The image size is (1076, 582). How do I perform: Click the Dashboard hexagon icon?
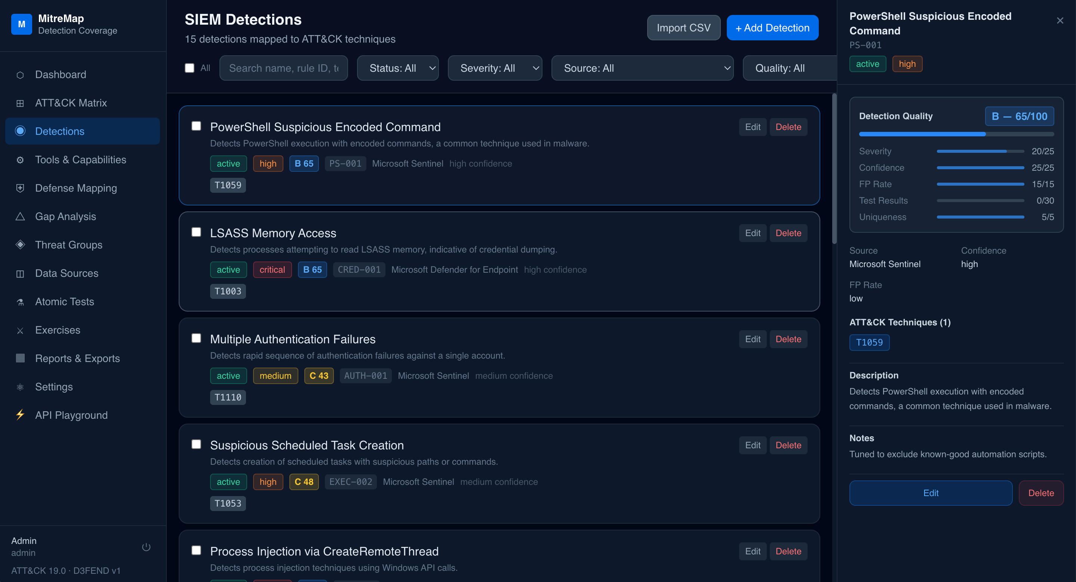pyautogui.click(x=20, y=75)
